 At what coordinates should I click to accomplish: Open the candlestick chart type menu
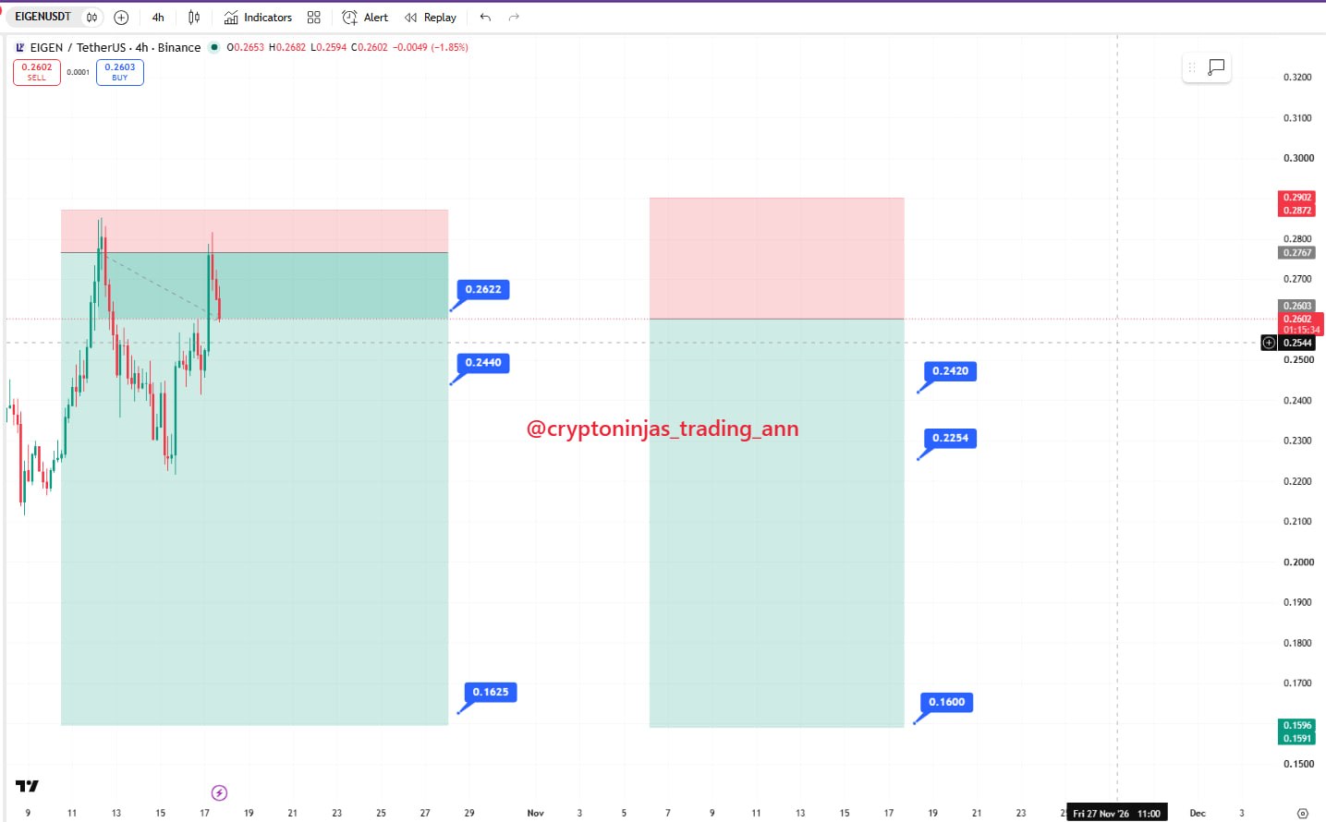pos(194,18)
